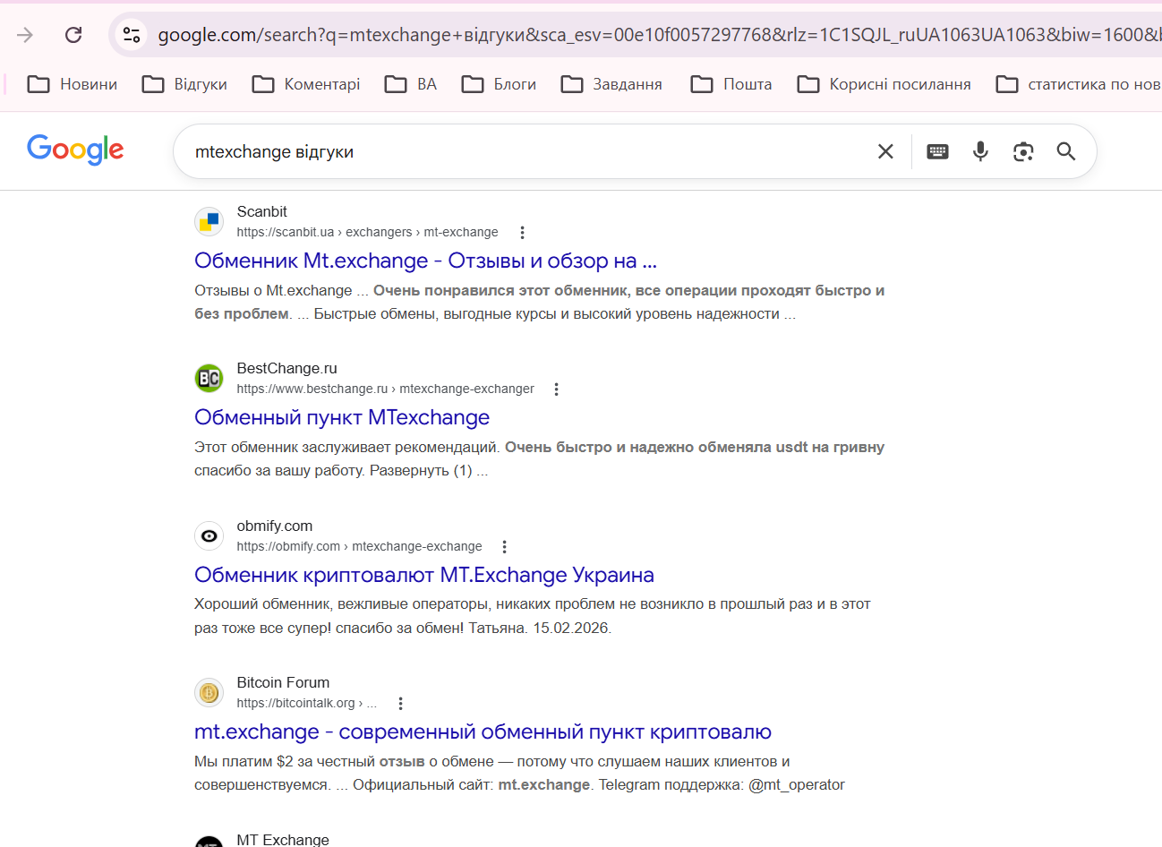Click the BestChange.ru site name

point(286,368)
